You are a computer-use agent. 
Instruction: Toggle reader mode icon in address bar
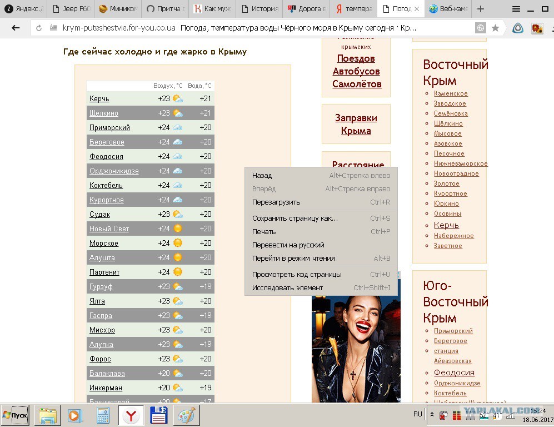53,28
